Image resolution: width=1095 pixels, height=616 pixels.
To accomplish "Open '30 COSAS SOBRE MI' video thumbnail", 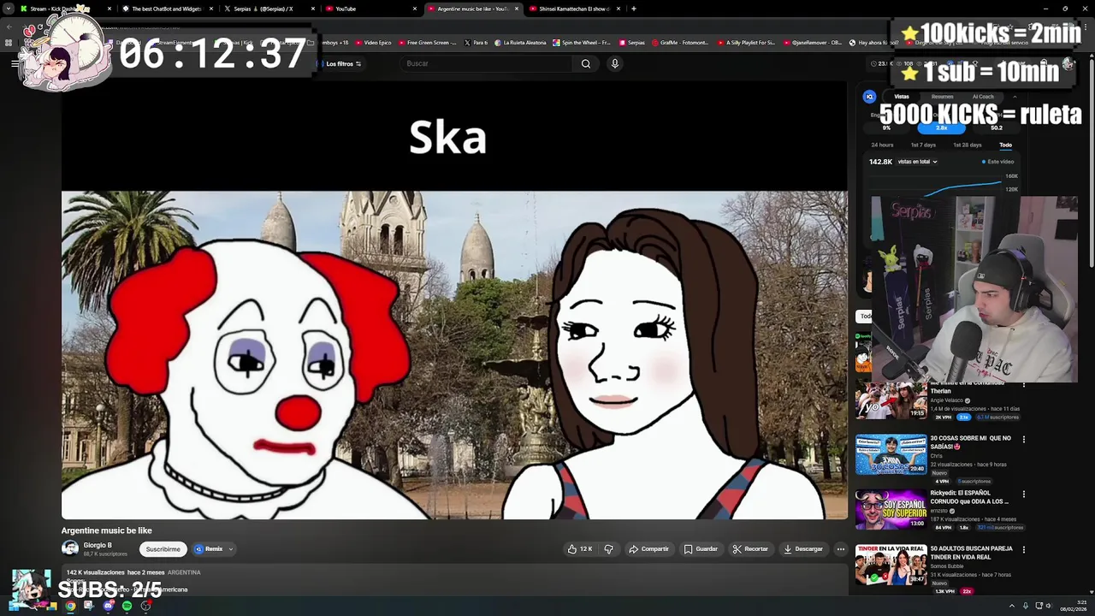I will click(x=891, y=455).
